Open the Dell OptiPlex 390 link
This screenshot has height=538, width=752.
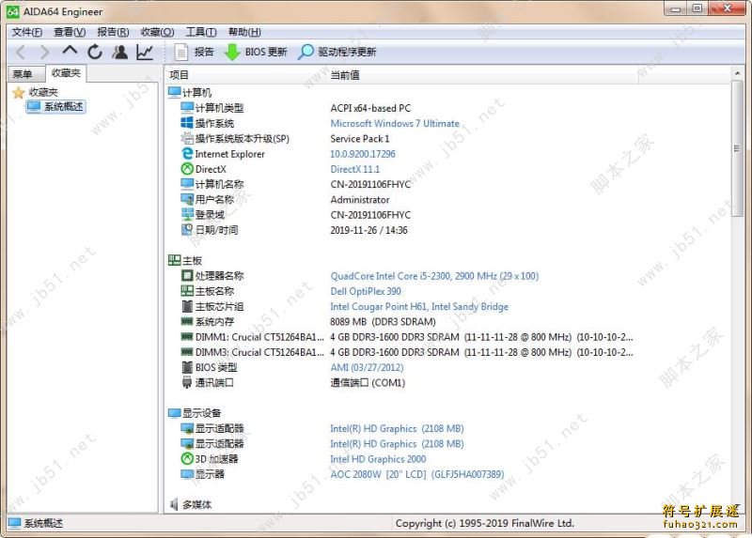tap(366, 291)
